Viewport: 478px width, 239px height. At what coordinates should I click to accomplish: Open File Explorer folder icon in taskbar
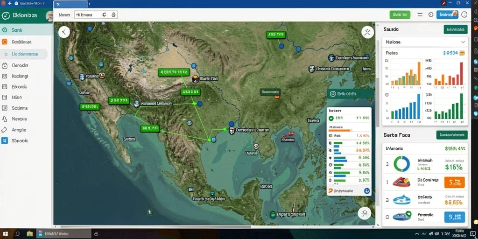[29, 234]
